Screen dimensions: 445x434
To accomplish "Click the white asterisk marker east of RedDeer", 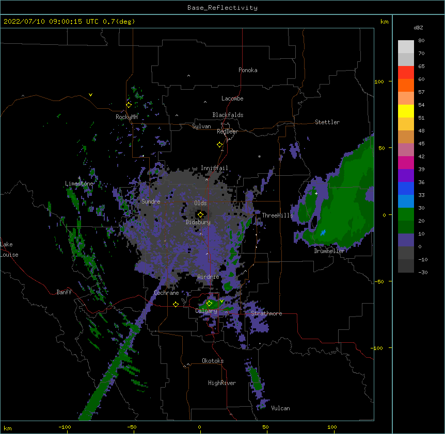I will [x=259, y=156].
